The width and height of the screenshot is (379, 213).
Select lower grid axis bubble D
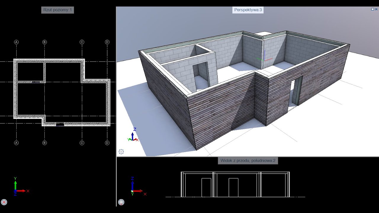coord(107,143)
